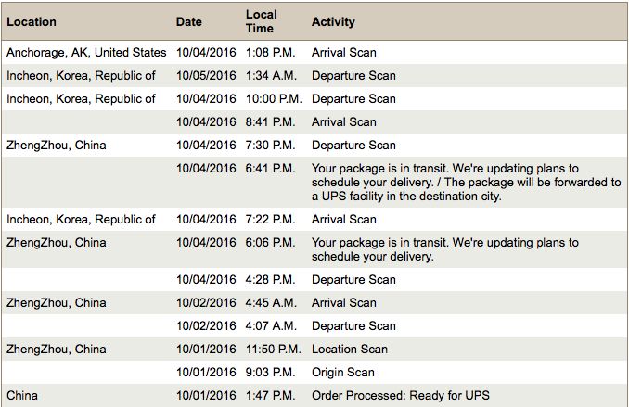Viewport: 629px width, 407px height.
Task: Select the Anchorage, AK, United States location
Action: 86,53
